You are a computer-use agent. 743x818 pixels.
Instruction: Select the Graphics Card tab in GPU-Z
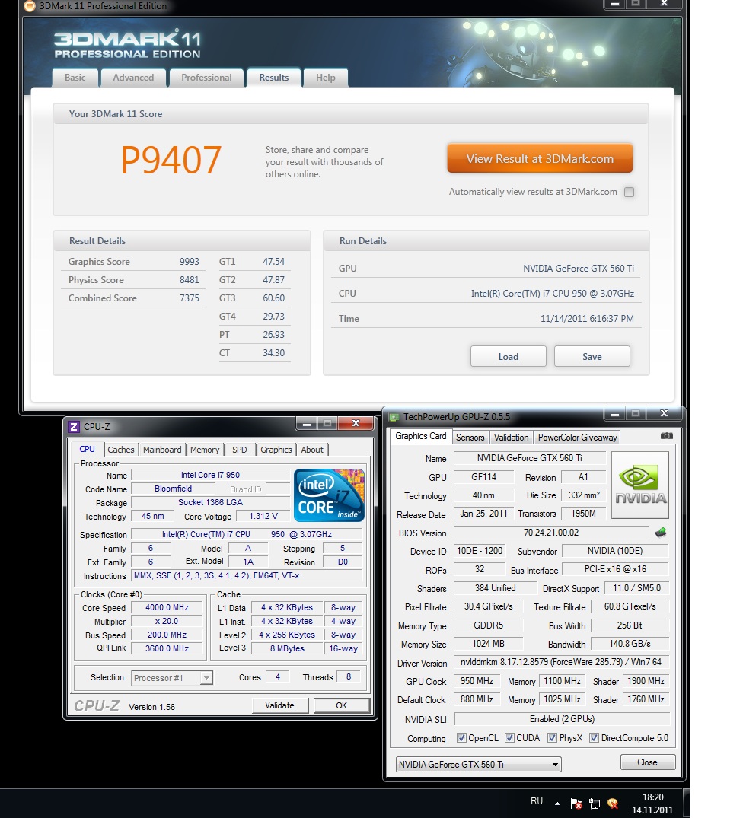(420, 436)
